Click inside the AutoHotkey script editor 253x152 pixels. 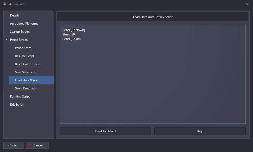click(153, 74)
